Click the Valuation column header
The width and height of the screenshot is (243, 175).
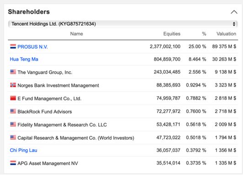point(226,34)
